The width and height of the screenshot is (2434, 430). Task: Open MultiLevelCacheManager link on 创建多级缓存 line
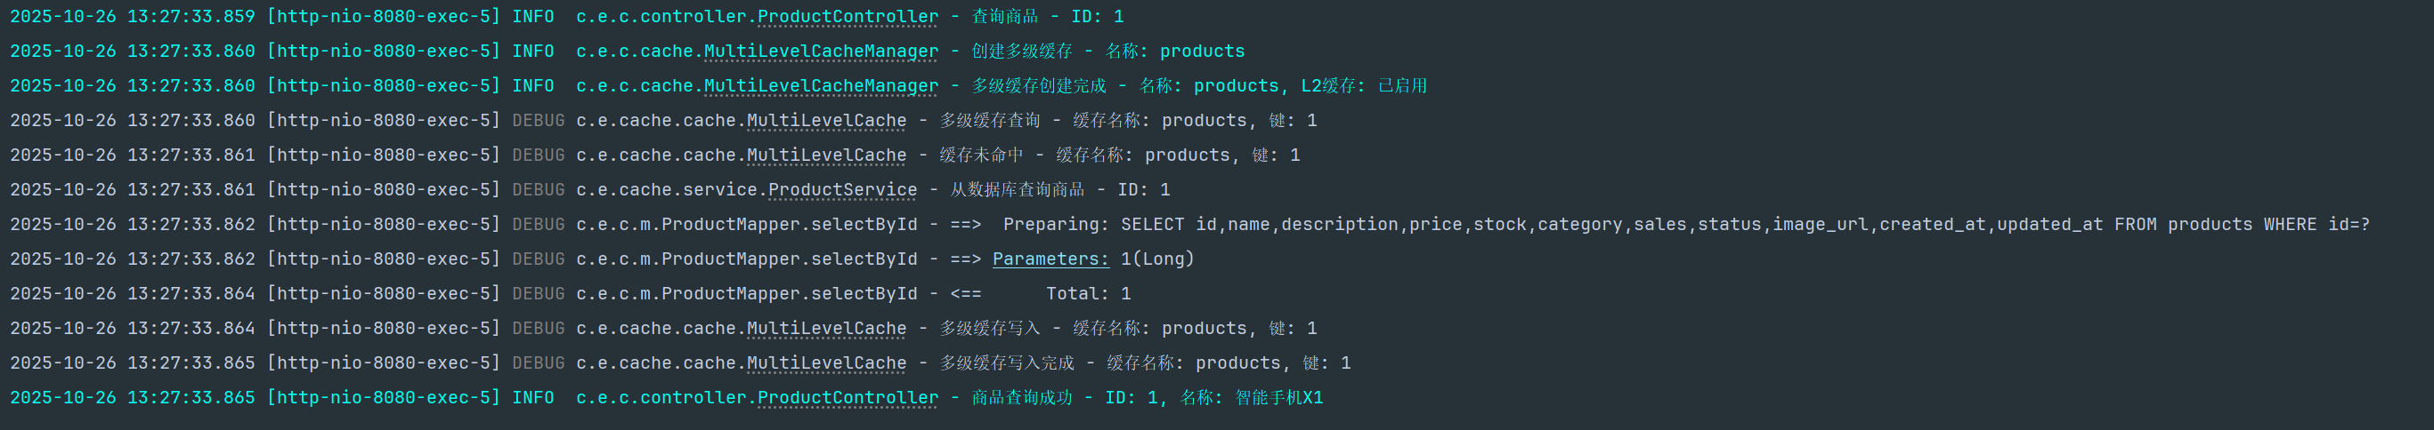(x=820, y=52)
